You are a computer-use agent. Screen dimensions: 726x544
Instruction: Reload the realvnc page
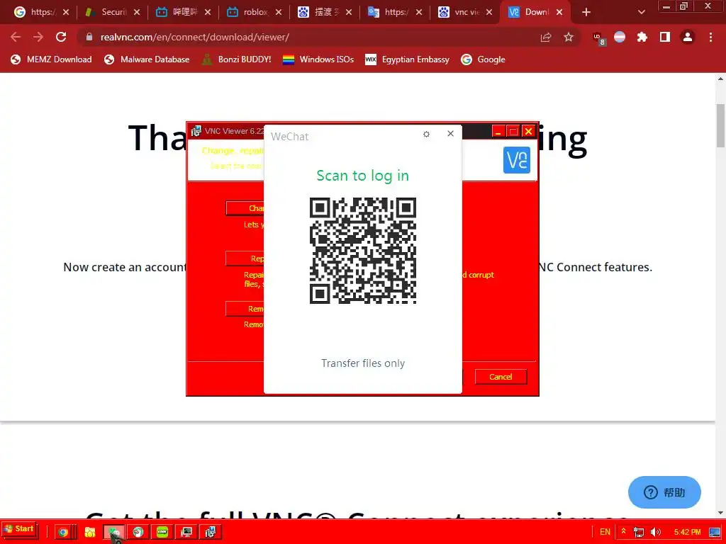coord(61,37)
